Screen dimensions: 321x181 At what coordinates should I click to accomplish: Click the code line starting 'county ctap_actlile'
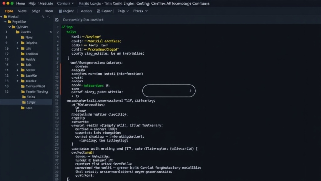click(108, 53)
